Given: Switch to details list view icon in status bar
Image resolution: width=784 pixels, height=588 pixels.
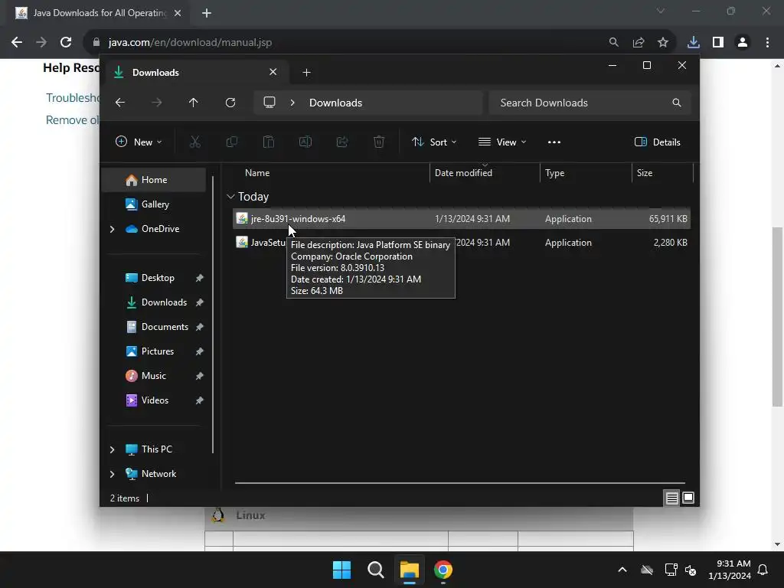Looking at the screenshot, I should pos(671,498).
